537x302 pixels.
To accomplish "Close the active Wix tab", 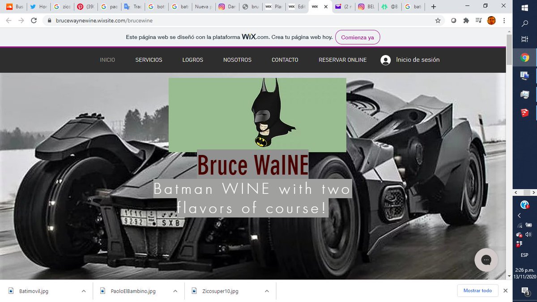I will click(x=326, y=7).
